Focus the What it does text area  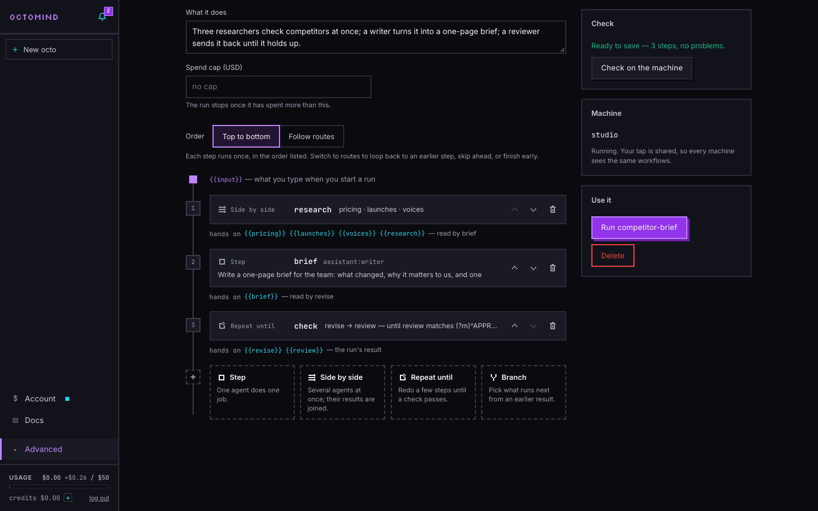pyautogui.click(x=376, y=37)
